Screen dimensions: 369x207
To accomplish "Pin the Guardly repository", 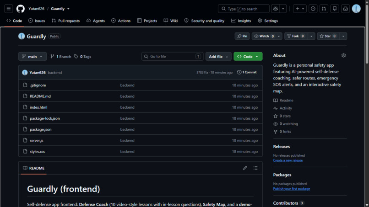I will pyautogui.click(x=242, y=36).
